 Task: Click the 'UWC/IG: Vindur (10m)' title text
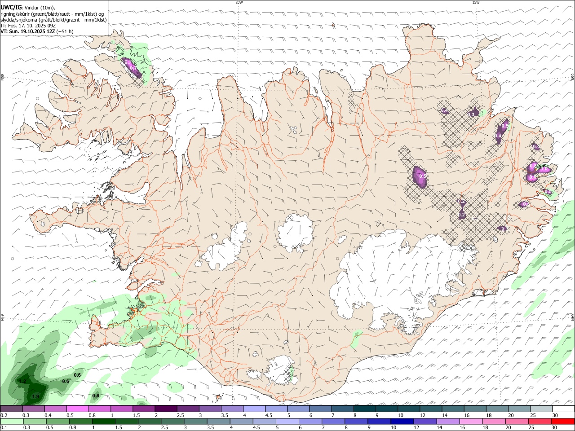tap(28, 8)
